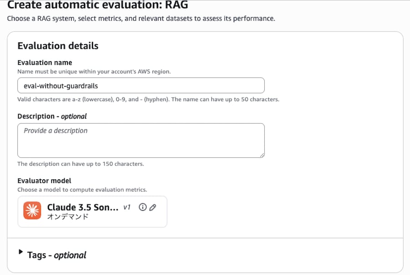Click the 'up to 150 characters' description hint

click(x=81, y=164)
